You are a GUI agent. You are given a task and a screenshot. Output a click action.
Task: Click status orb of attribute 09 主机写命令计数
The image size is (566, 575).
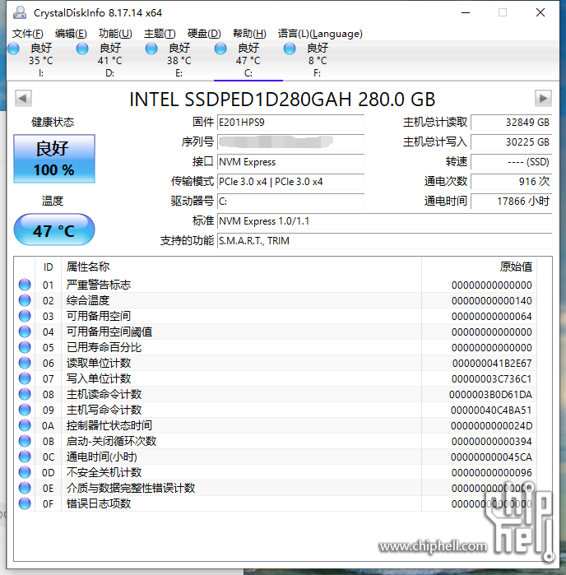coord(25,410)
